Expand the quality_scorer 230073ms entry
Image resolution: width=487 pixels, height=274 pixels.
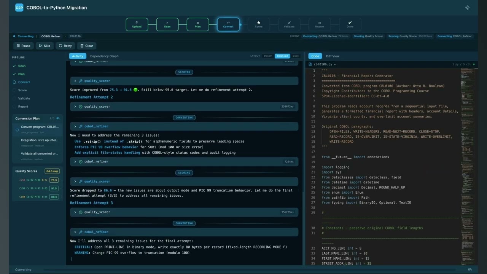tap(184, 107)
